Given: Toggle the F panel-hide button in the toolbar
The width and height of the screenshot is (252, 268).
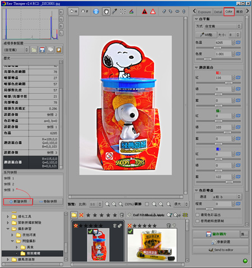Looking at the screenshot, I should click(x=85, y=11).
